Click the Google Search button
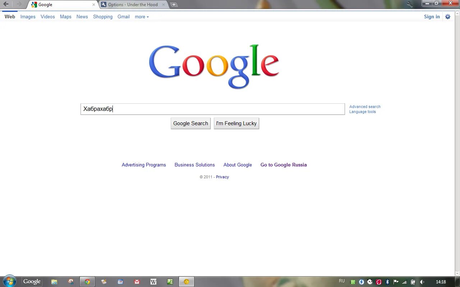The width and height of the screenshot is (460, 287). pyautogui.click(x=190, y=123)
